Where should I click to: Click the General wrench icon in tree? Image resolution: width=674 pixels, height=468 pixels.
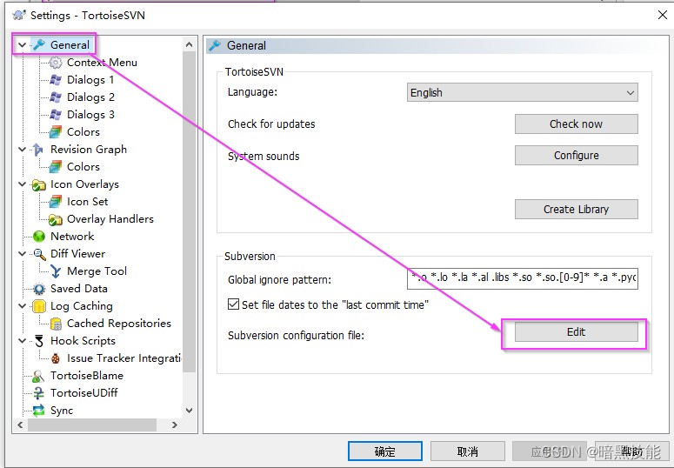(x=39, y=44)
